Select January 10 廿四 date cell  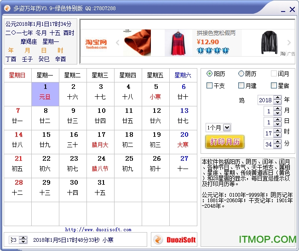(100, 118)
